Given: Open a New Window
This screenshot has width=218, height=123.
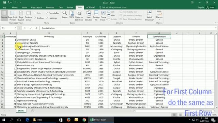Looking at the screenshot, I should [x=89, y=15].
